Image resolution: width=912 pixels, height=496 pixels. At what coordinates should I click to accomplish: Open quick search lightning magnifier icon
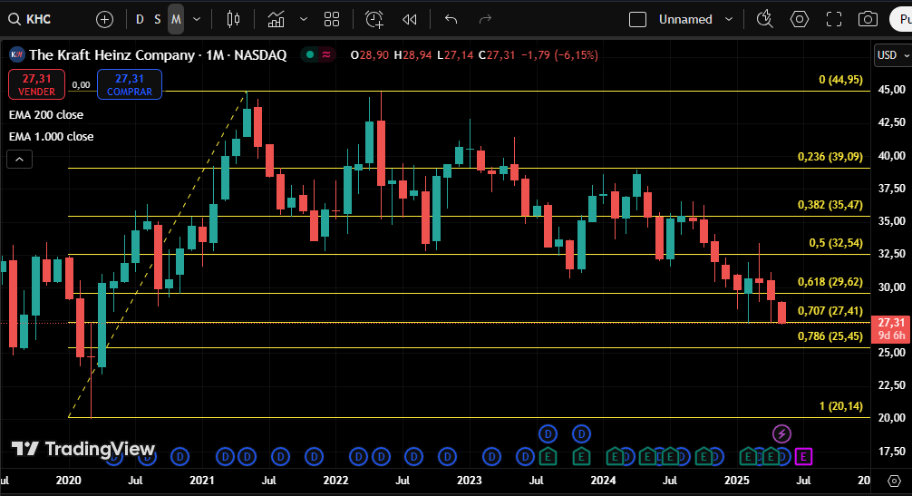click(x=764, y=19)
